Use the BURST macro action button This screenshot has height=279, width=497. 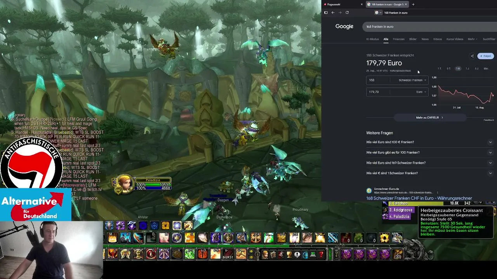click(x=228, y=254)
